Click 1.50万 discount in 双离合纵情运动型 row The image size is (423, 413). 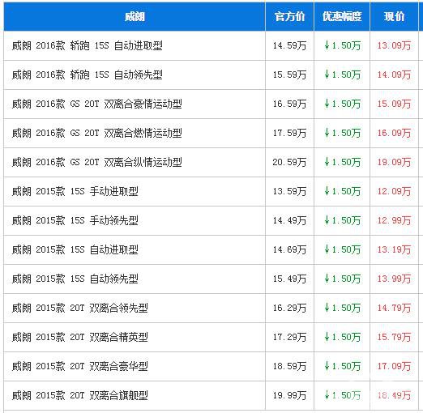(x=342, y=162)
